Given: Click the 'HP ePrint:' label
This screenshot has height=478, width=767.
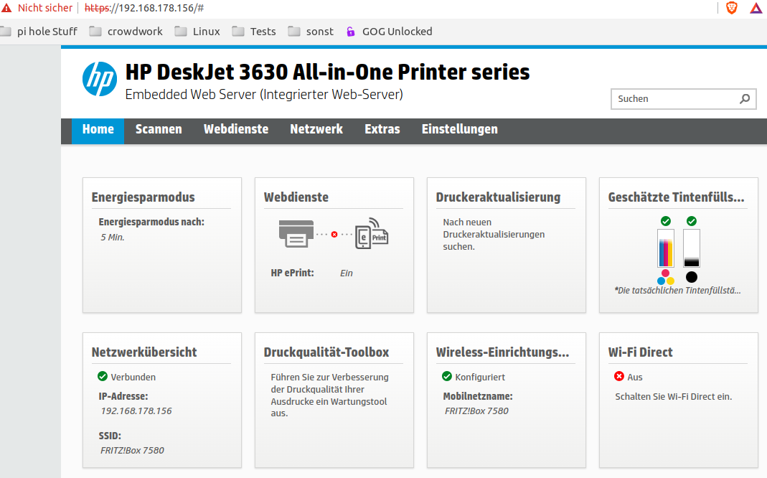Looking at the screenshot, I should pos(293,273).
